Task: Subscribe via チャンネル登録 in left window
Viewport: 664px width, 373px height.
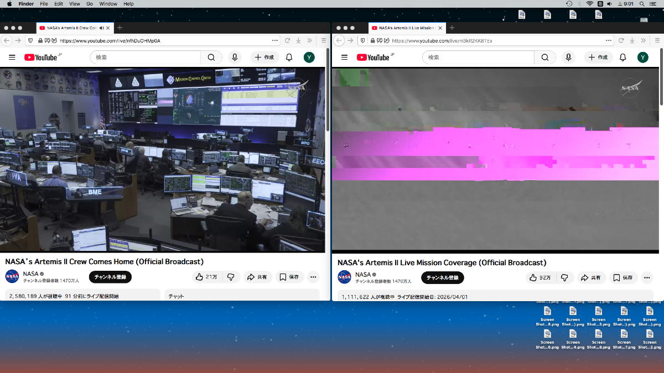Action: coord(110,277)
